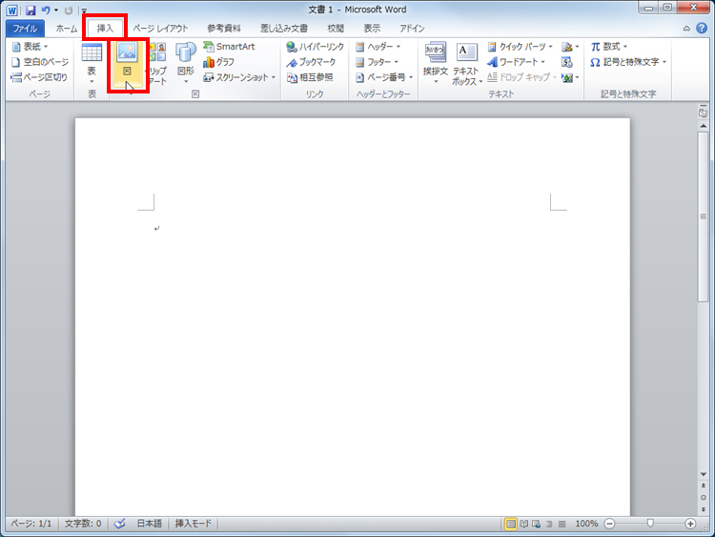This screenshot has height=537, width=715.
Task: Open the 挨拶文 greeting dropdown
Action: (436, 63)
